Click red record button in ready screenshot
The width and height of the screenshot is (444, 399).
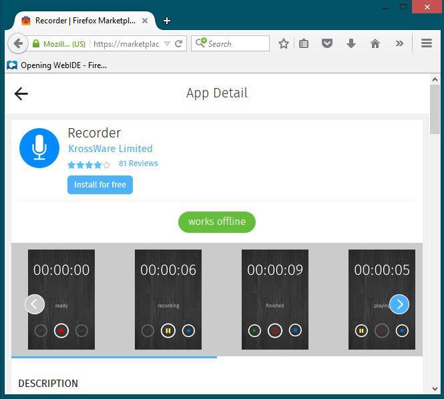pos(61,330)
